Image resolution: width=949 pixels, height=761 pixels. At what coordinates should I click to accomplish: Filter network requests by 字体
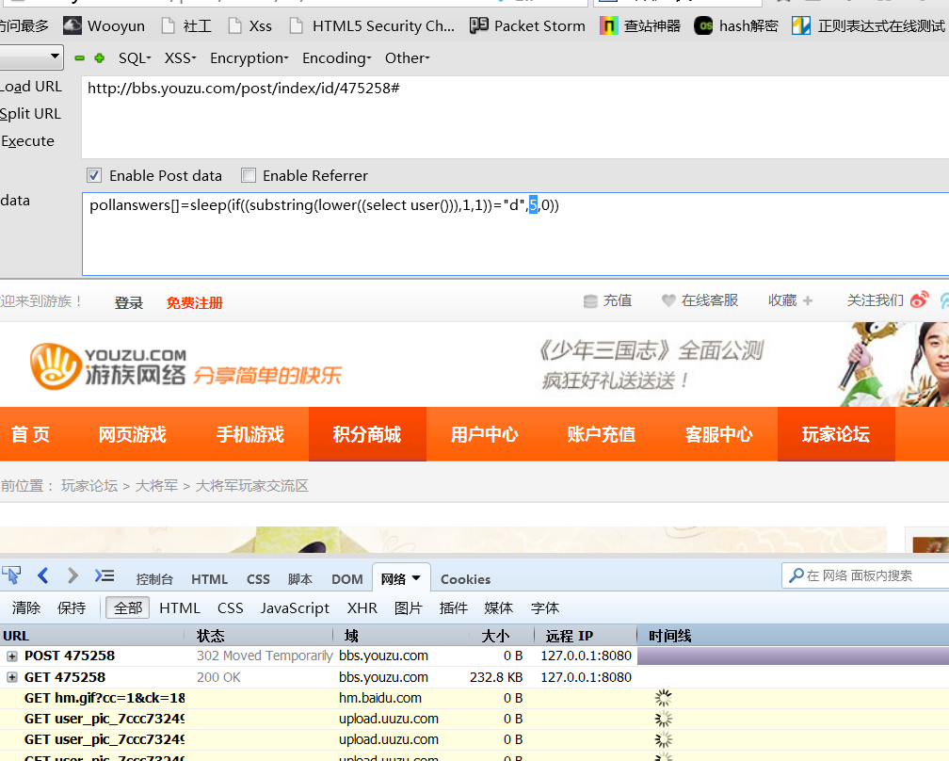click(x=545, y=607)
